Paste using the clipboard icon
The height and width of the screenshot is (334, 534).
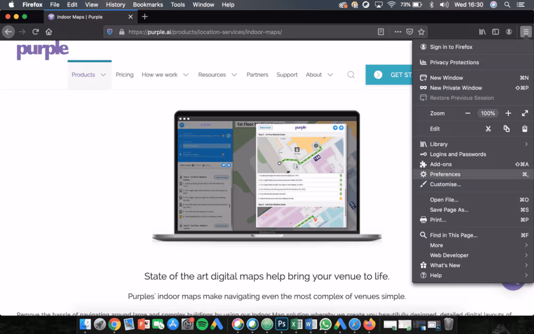525,128
